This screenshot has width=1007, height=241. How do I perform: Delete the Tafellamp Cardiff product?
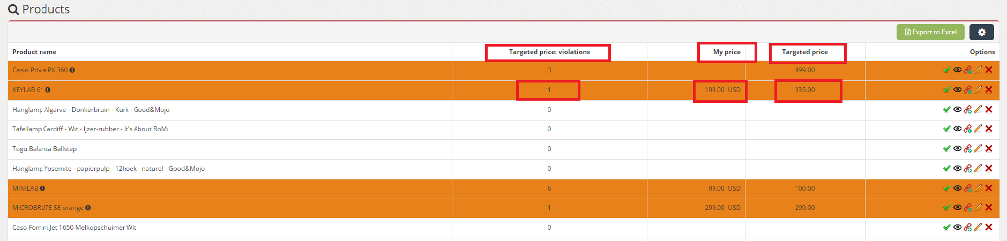point(989,129)
